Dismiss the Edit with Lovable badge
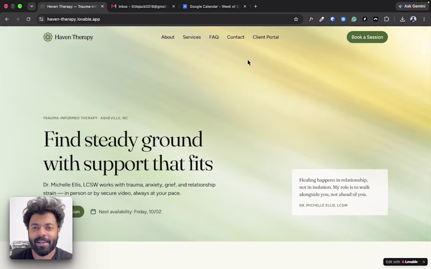The width and height of the screenshot is (431, 269). click(423, 262)
